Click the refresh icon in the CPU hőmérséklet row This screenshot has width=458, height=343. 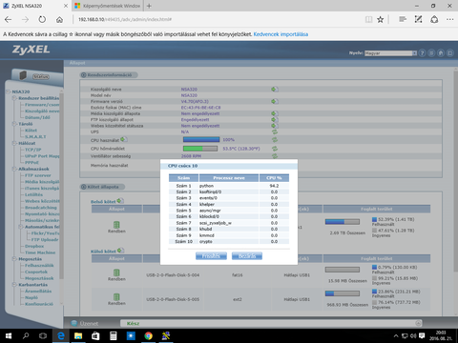coord(275,149)
